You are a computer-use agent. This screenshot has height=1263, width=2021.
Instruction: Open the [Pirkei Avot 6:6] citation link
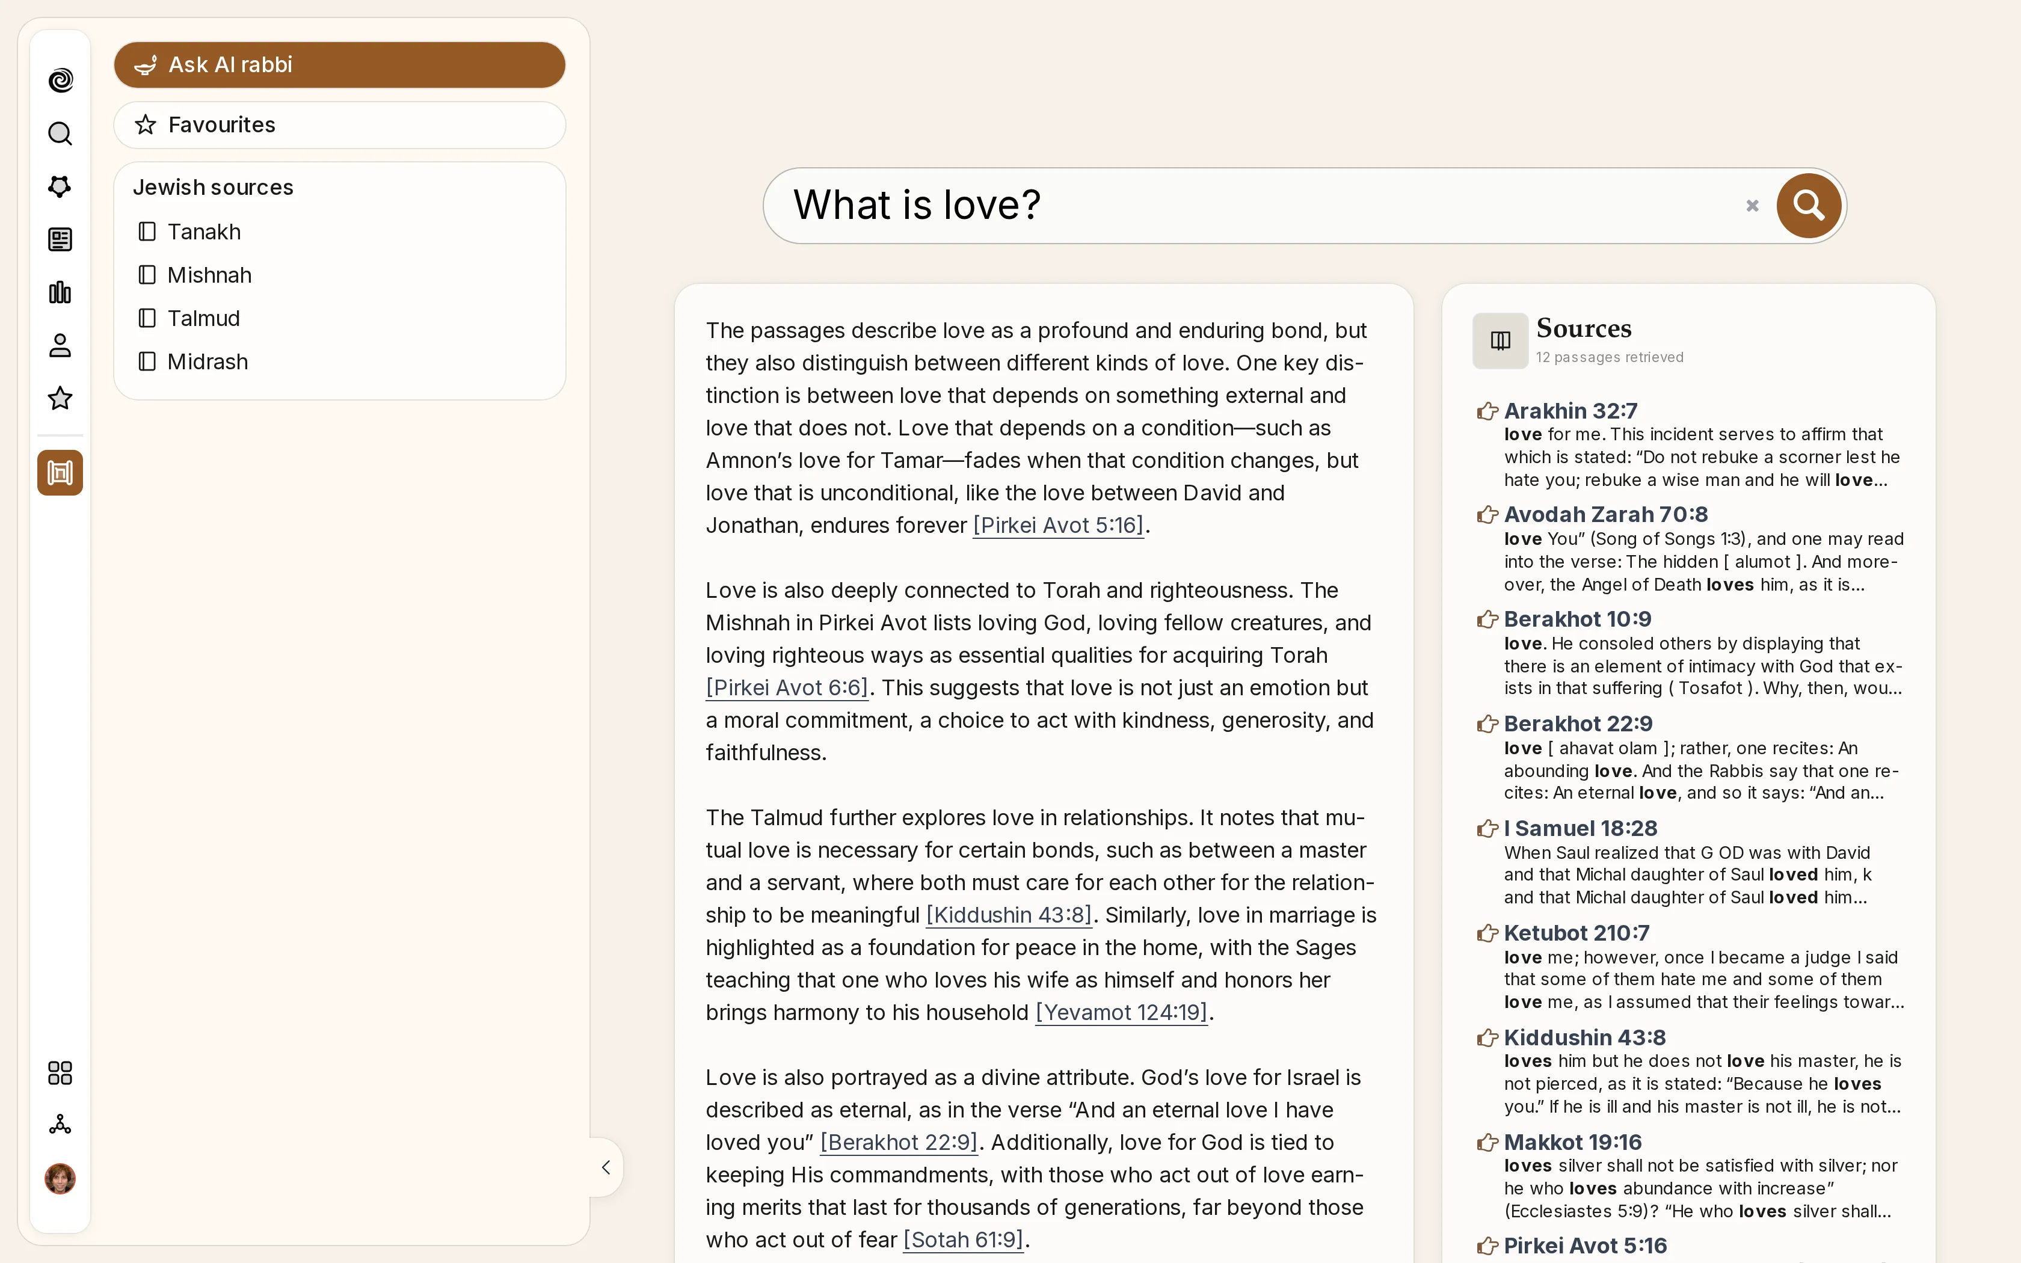[787, 687]
